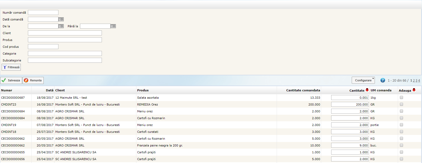
Task: Click the blue help question mark icon
Action: [383, 80]
